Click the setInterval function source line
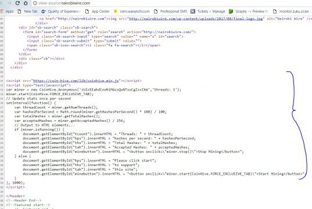 point(31,103)
